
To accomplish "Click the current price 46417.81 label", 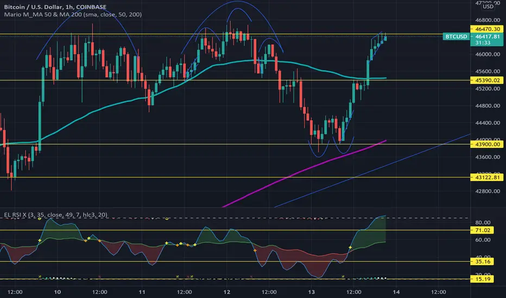I will (x=488, y=36).
